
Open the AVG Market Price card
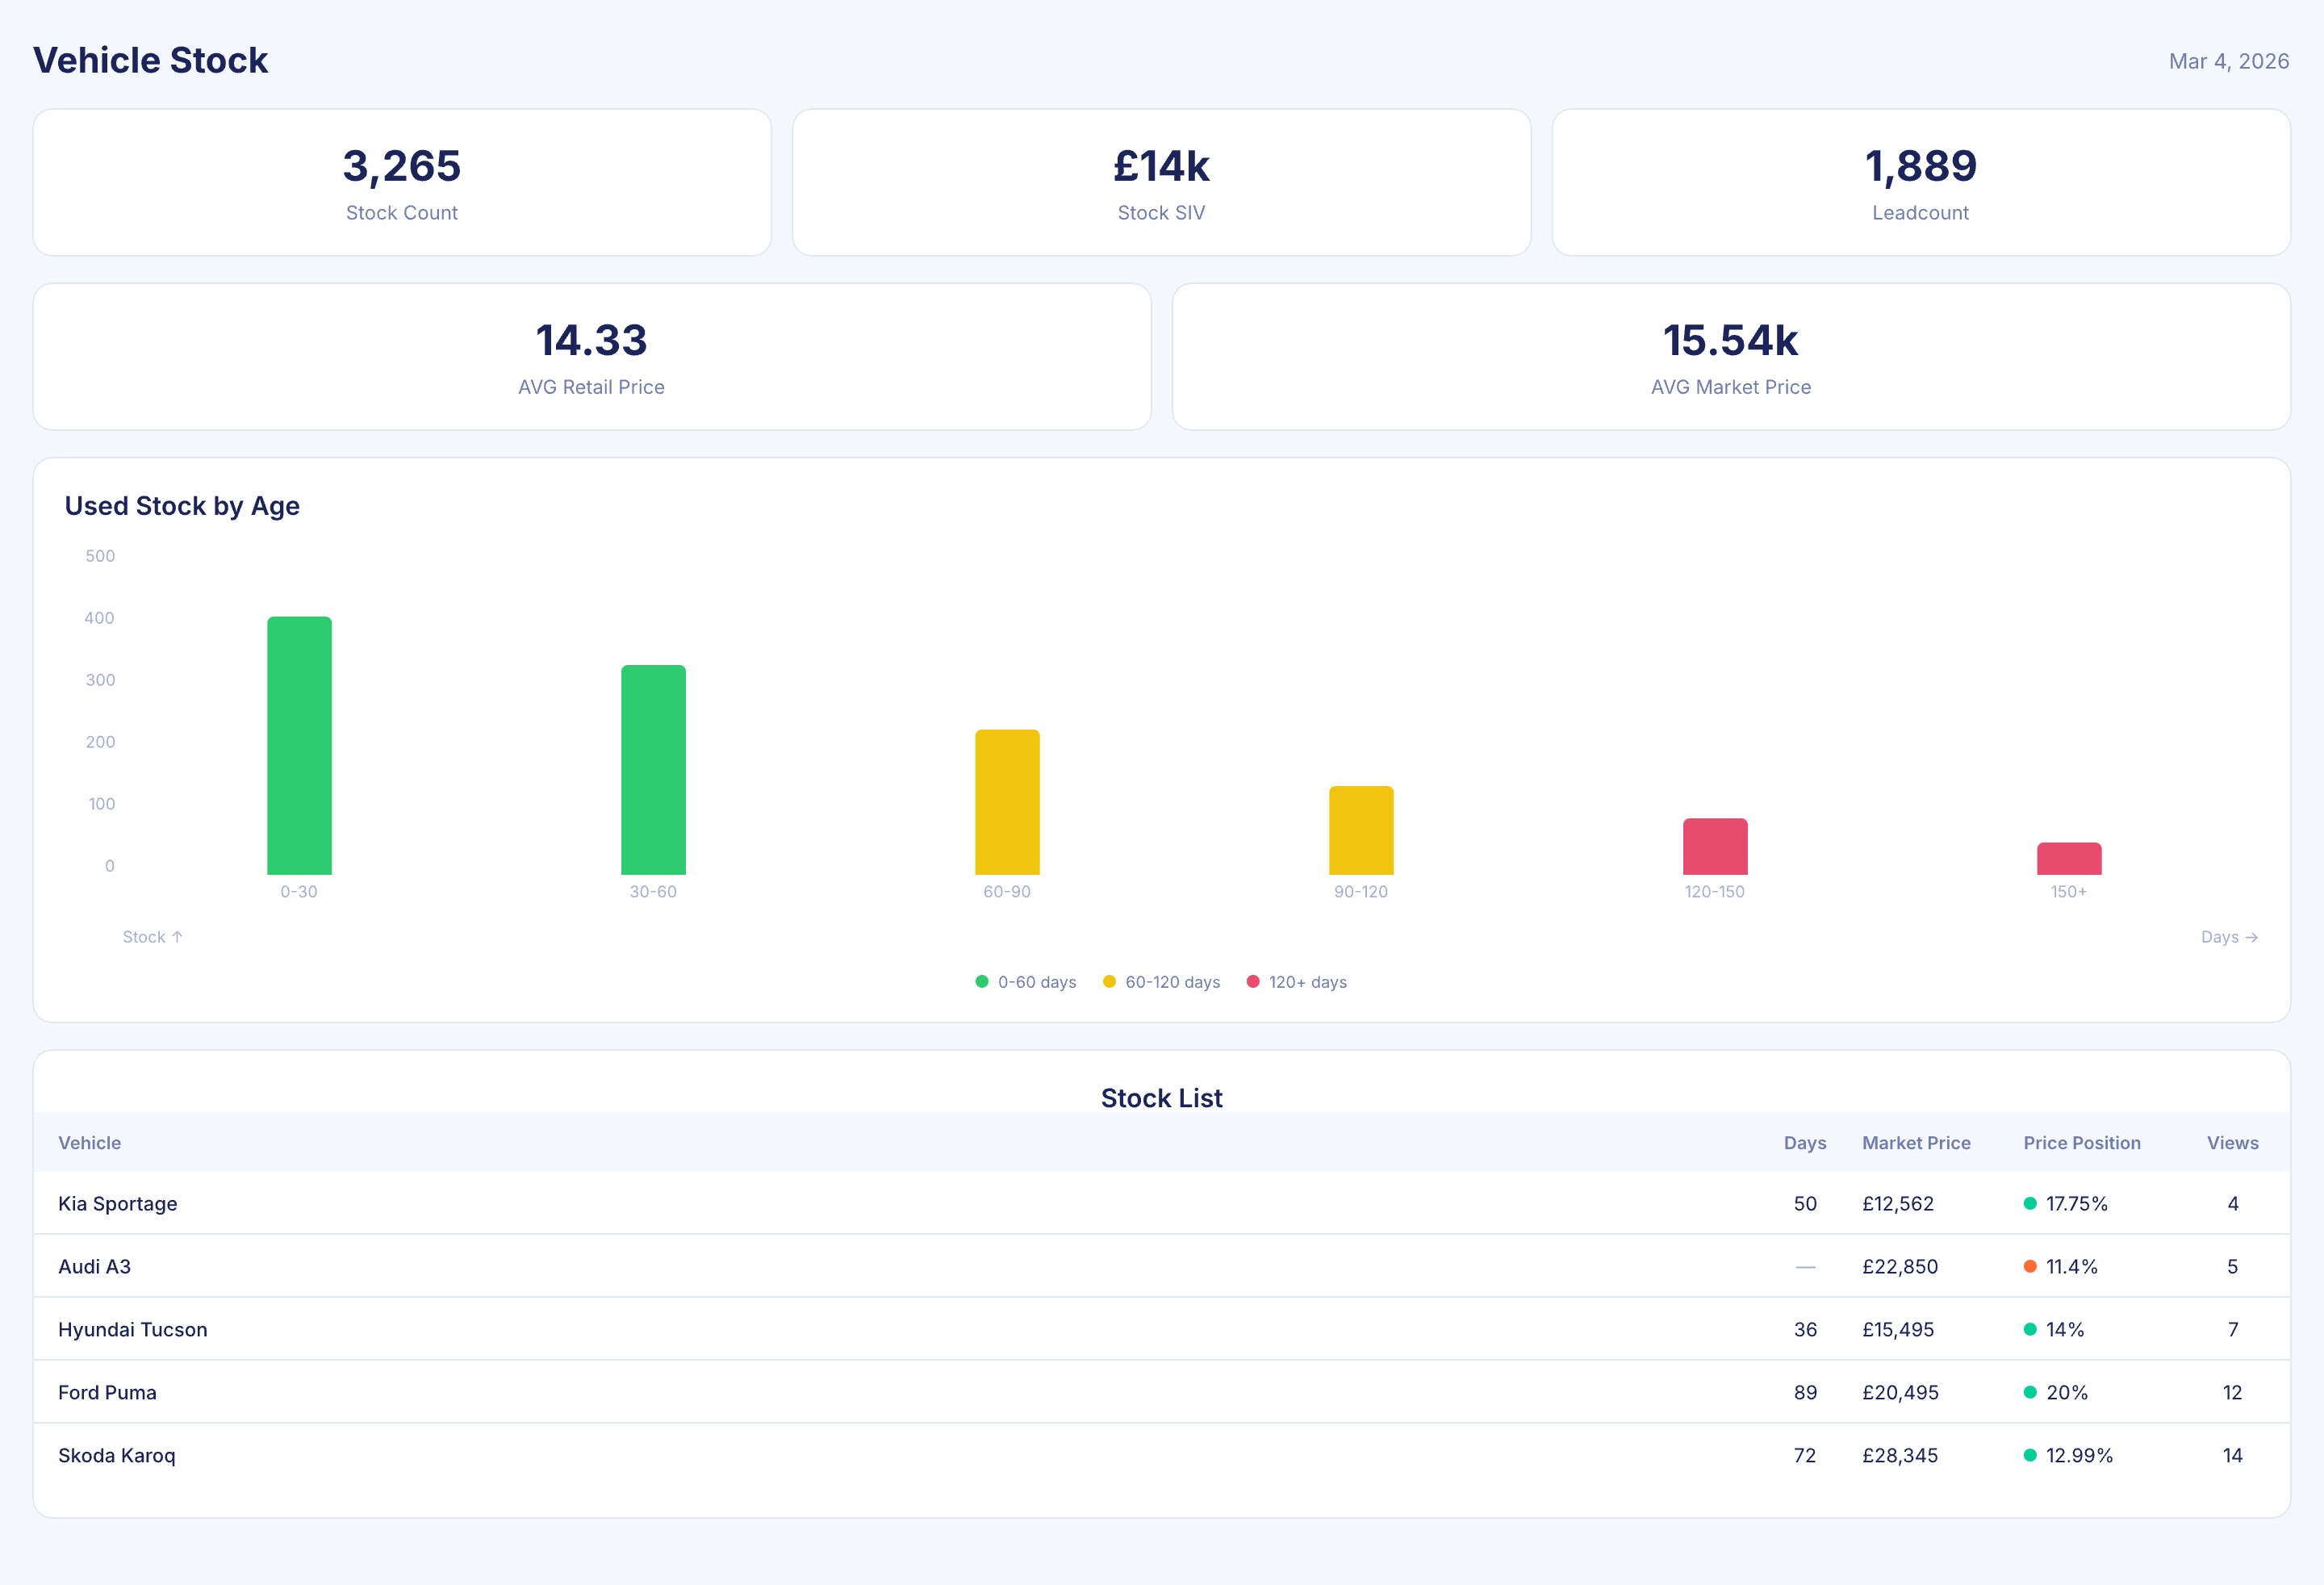pos(1730,357)
